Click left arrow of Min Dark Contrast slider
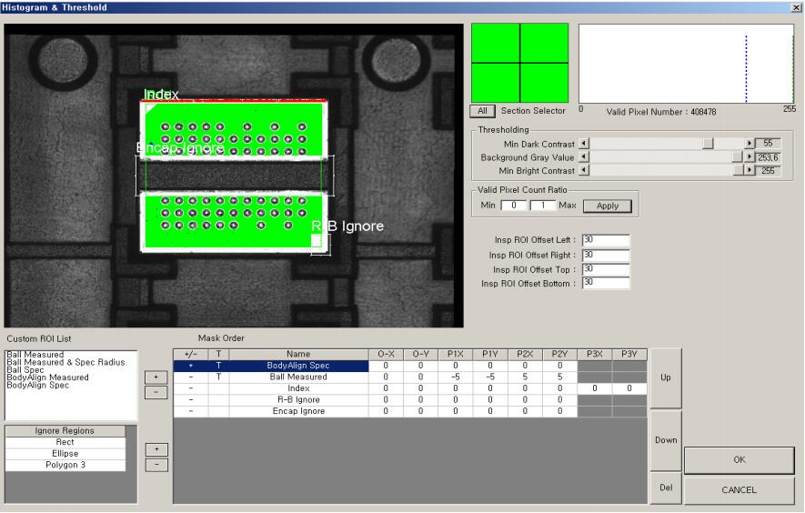 [x=584, y=144]
